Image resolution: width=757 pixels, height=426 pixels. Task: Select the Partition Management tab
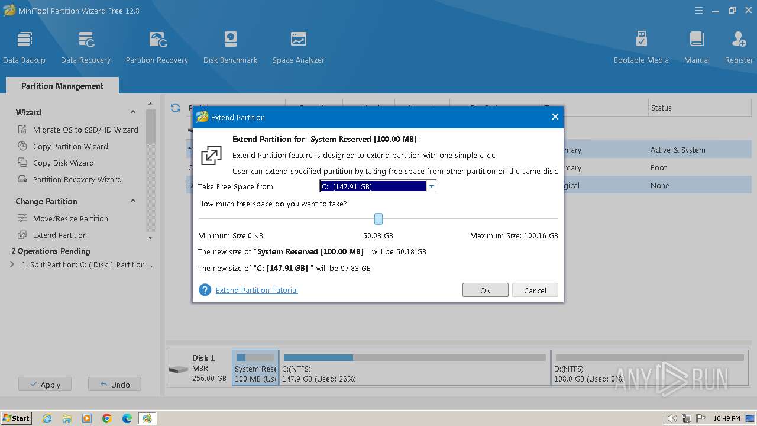click(x=62, y=86)
